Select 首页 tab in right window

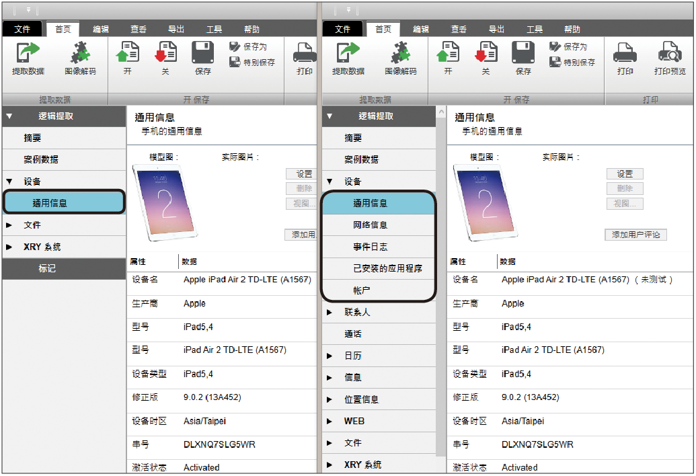(x=383, y=29)
